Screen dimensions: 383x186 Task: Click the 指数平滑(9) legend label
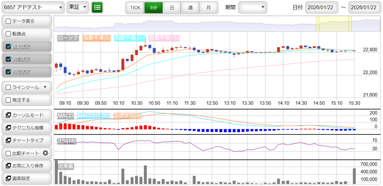tap(96, 38)
